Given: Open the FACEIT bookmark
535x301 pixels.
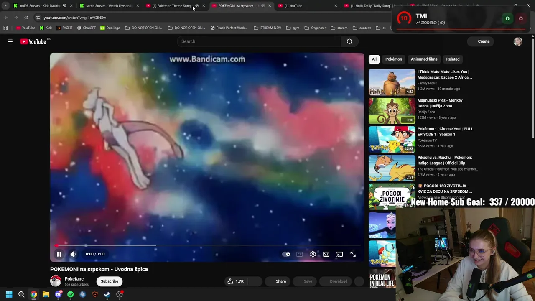Looking at the screenshot, I should pyautogui.click(x=64, y=28).
